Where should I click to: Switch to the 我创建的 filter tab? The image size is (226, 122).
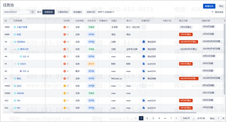77,12
